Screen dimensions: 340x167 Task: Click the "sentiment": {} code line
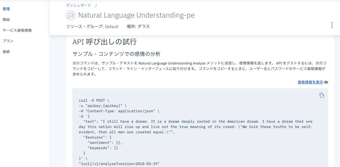105,143
